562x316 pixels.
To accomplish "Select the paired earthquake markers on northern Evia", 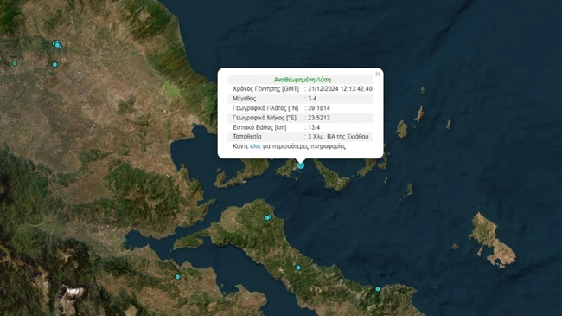I will coord(268,217).
